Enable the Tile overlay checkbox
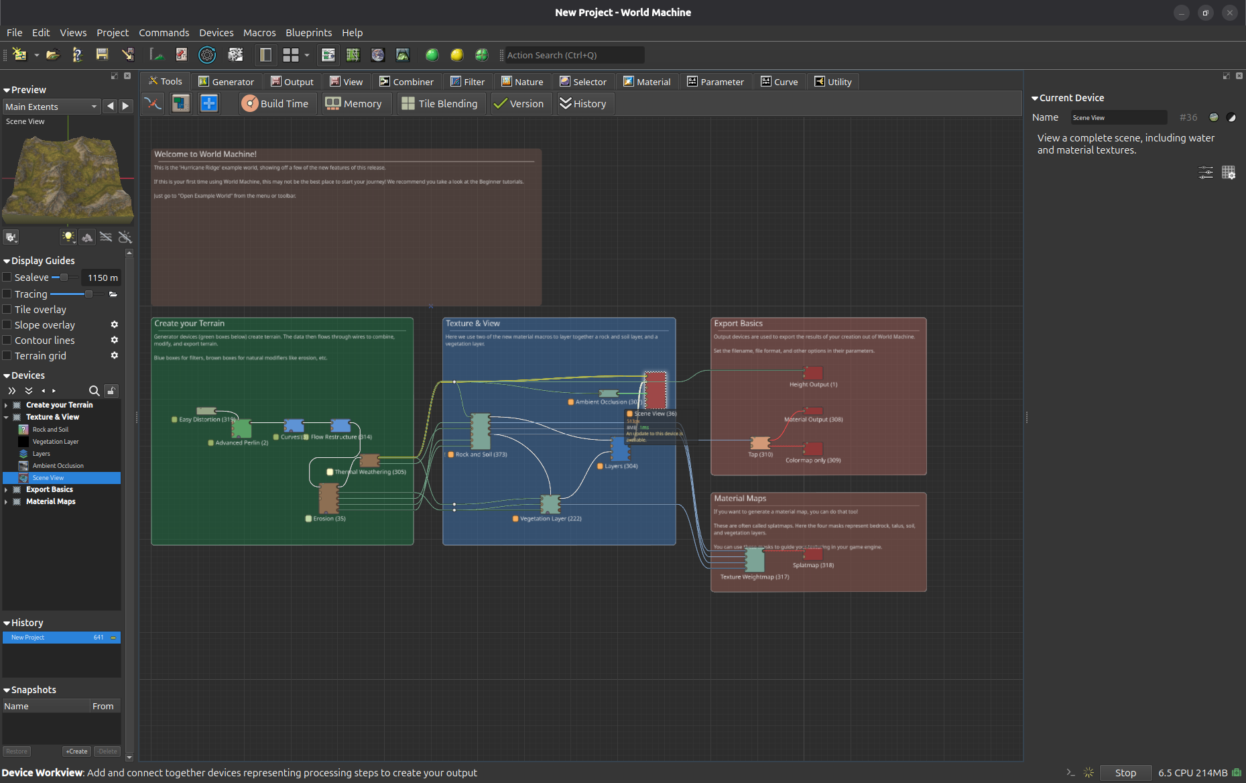Viewport: 1246px width, 783px height. click(x=7, y=310)
